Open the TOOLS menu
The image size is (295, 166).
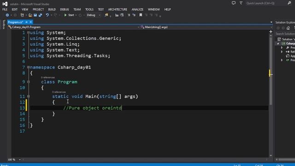(89, 9)
